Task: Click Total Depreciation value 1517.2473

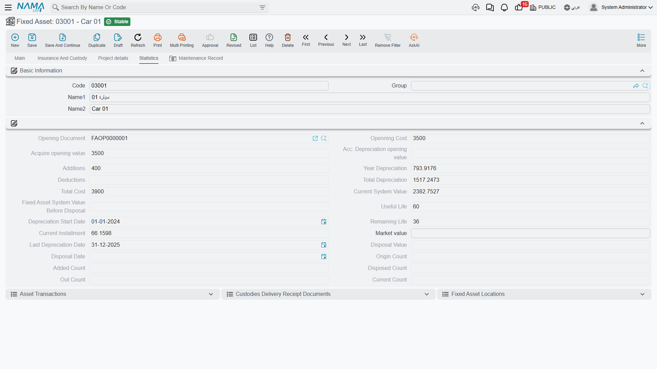Action: (530, 180)
